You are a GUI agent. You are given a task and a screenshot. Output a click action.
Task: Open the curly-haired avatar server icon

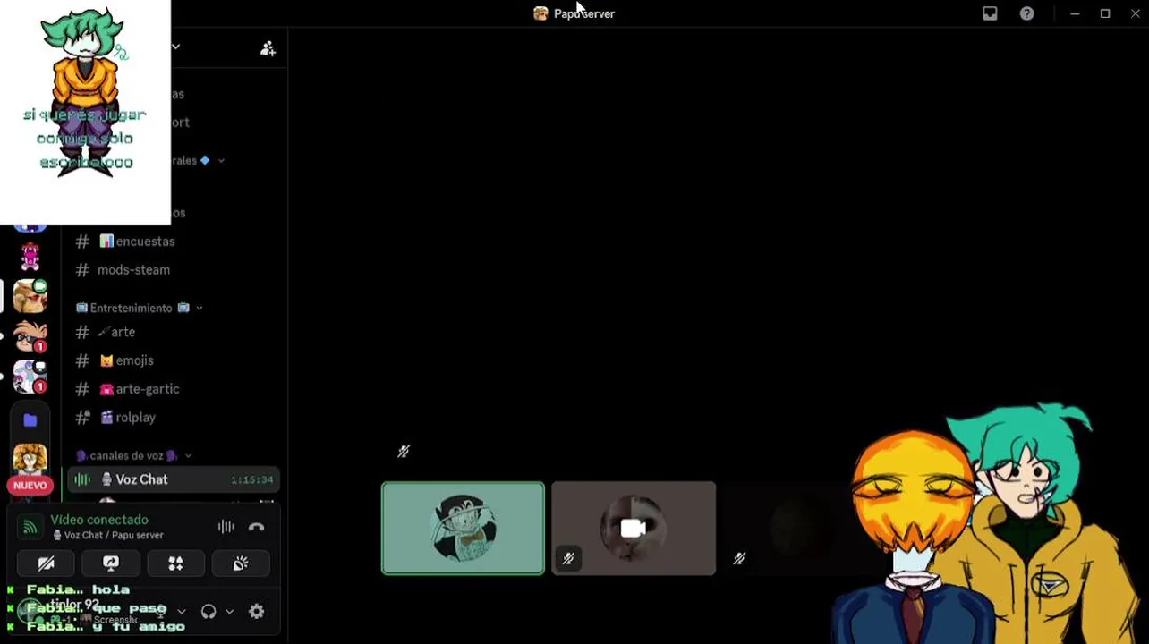click(30, 458)
